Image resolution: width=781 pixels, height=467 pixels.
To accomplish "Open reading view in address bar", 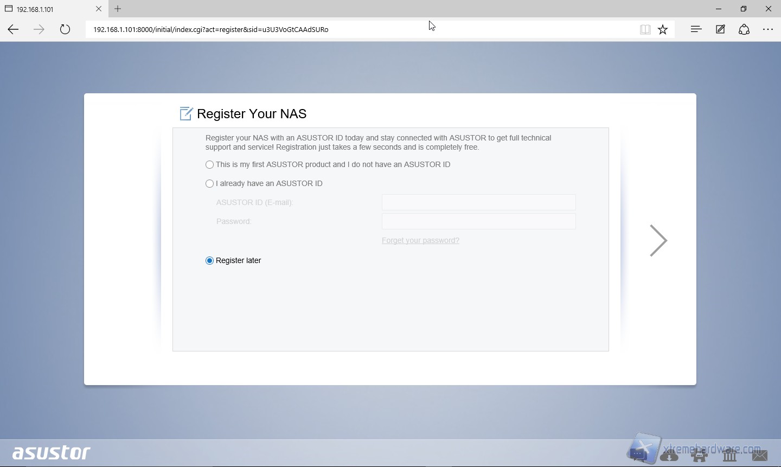I will point(645,30).
